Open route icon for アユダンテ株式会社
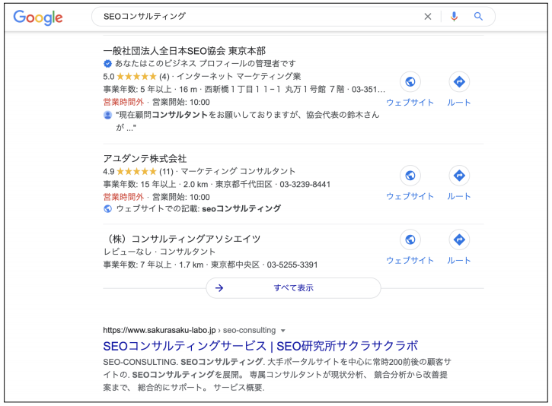The width and height of the screenshot is (552, 406). tap(459, 176)
